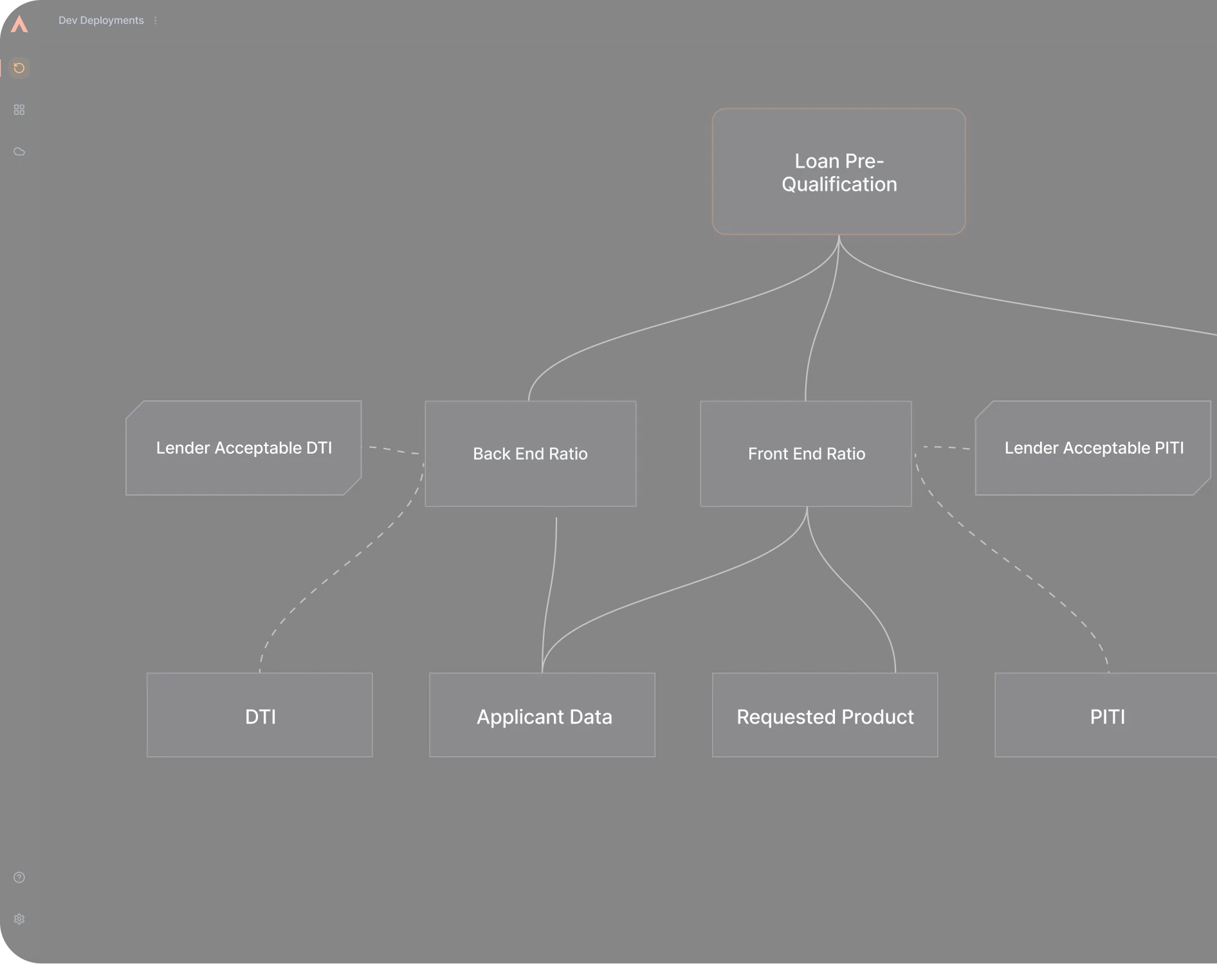Click the Dev Deployments title
The height and width of the screenshot is (964, 1217).
click(x=101, y=21)
